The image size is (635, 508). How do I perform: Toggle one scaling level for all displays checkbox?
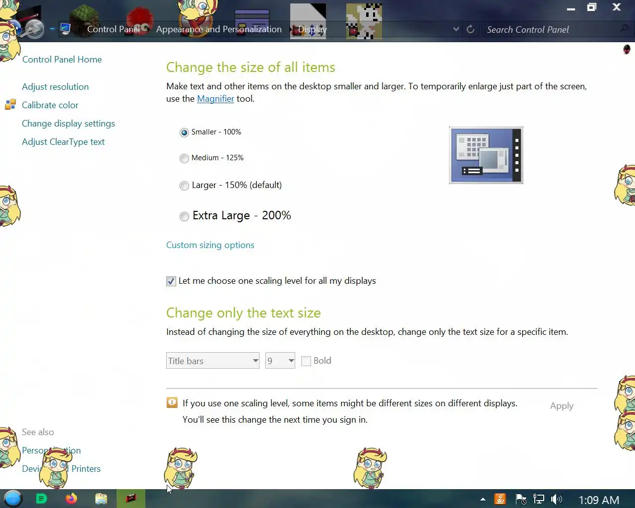point(171,281)
